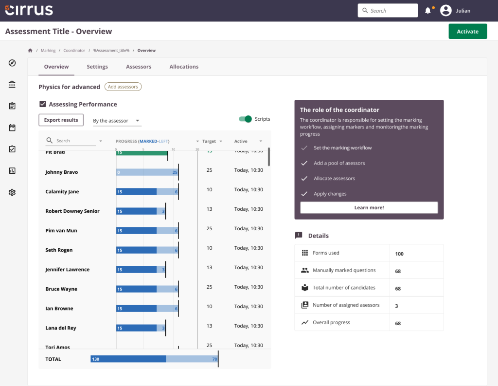Screen dimensions: 498x386
Task: Open the clipboard list sidebar icon
Action: click(x=12, y=106)
